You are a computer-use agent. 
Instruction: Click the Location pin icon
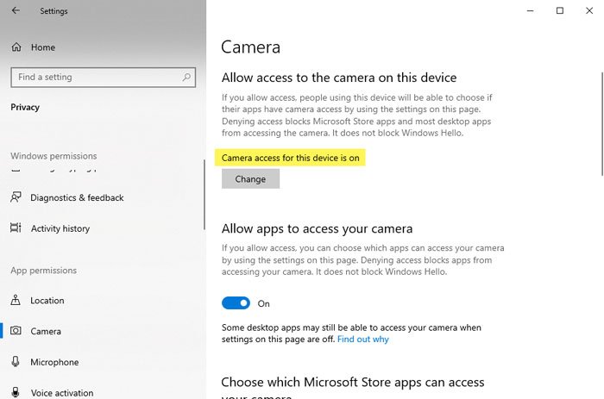(16, 301)
